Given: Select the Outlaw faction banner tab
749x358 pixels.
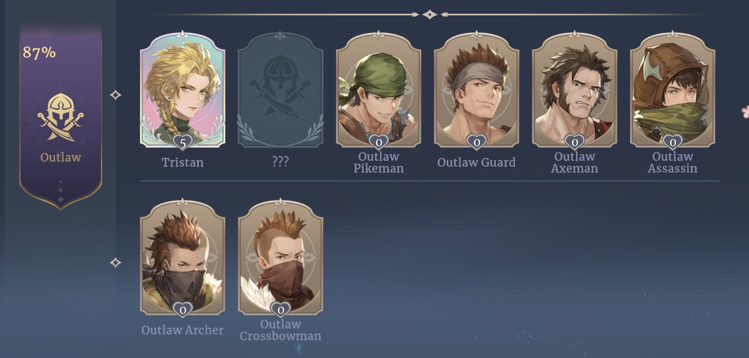Looking at the screenshot, I should coord(61,117).
